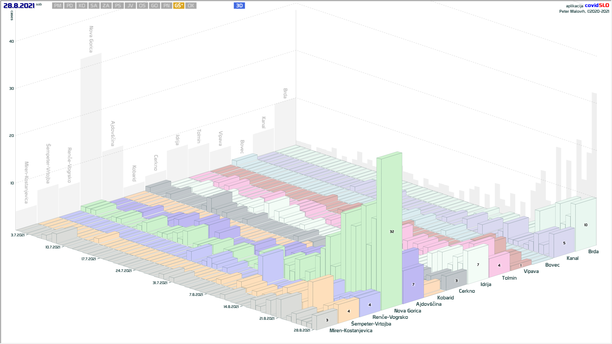Pick the OS region button
The image size is (612, 344).
coord(142,6)
